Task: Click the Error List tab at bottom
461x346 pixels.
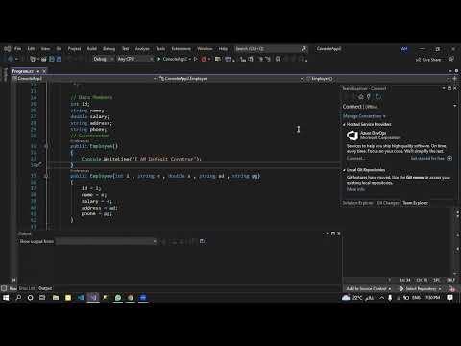Action: pos(26,288)
